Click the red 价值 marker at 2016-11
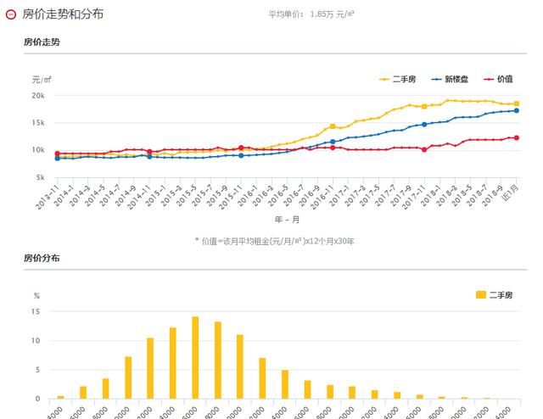The image size is (543, 419). [333, 148]
